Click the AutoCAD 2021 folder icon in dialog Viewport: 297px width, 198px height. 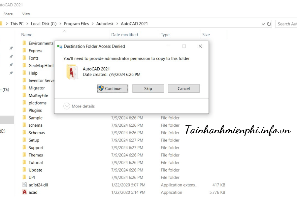coord(72,72)
